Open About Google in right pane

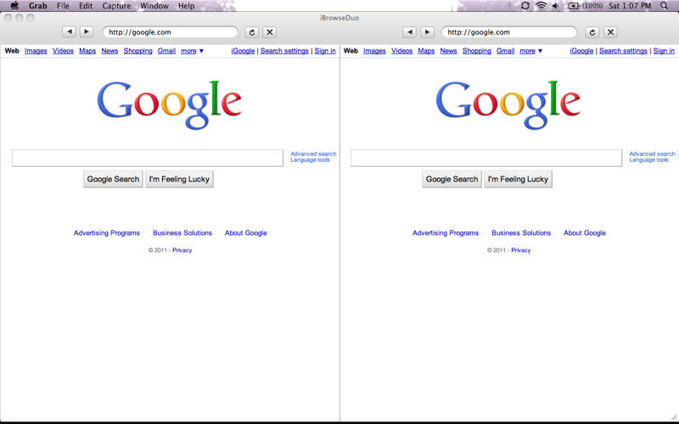pos(584,232)
